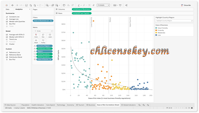Open the Color marks card

pos(36,36)
